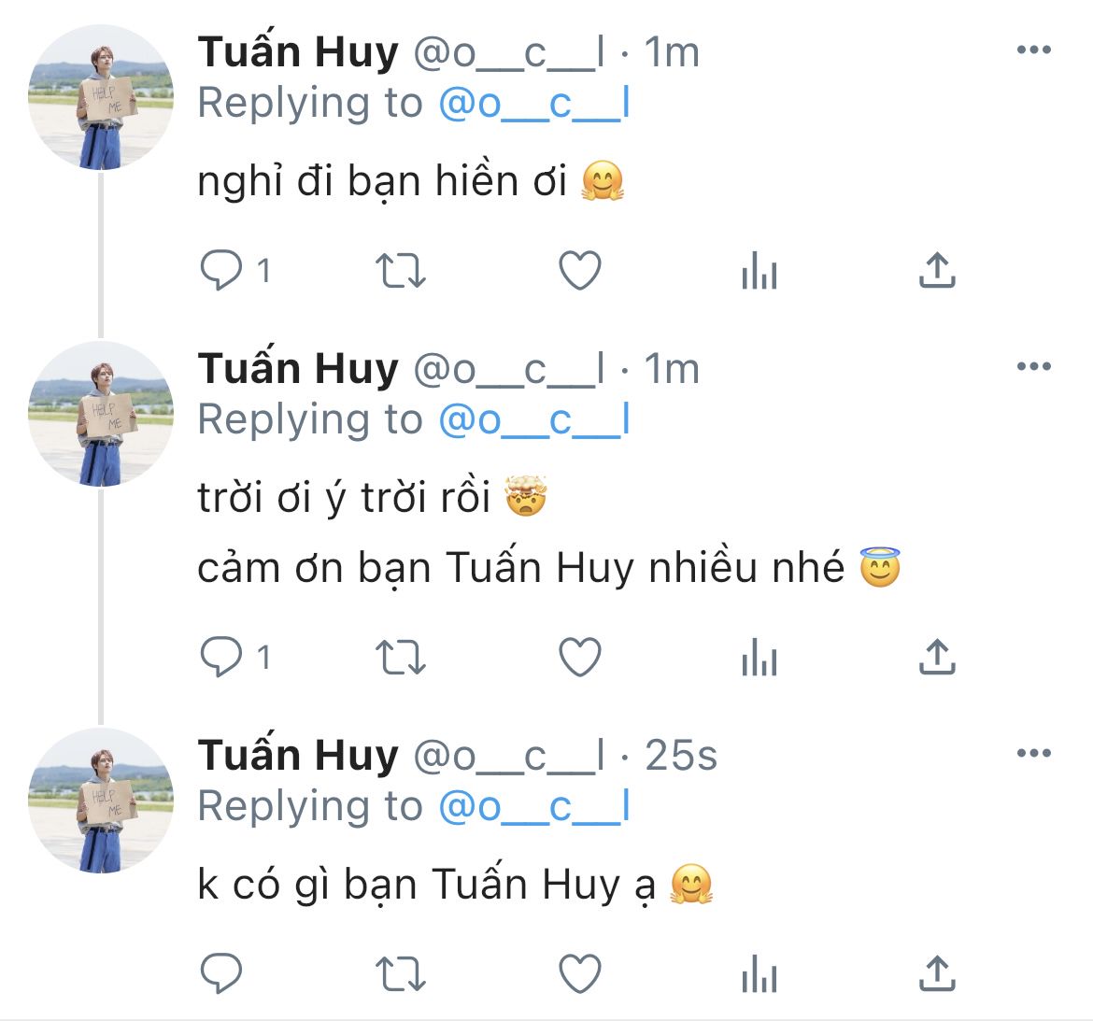The image size is (1093, 1021).
Task: Retweet the "k có gì bạn" tweet
Action: point(401,974)
